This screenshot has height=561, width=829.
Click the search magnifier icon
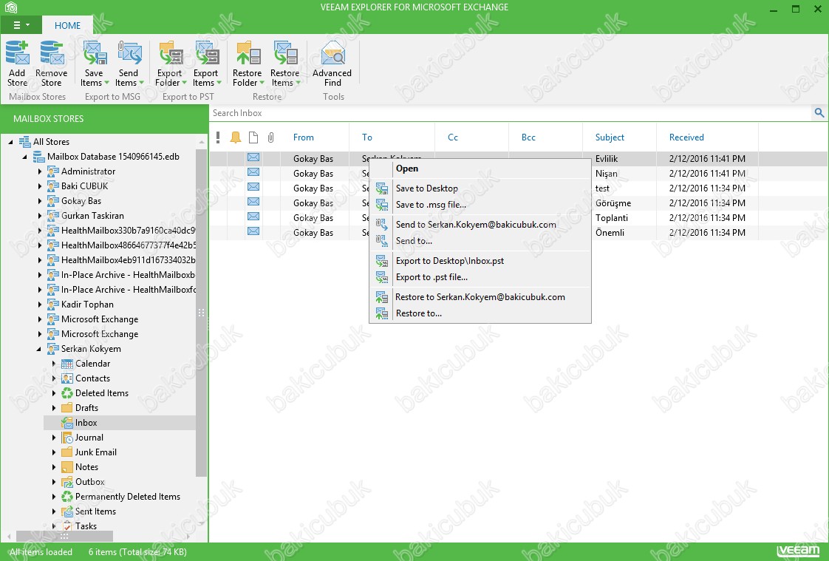(x=819, y=112)
